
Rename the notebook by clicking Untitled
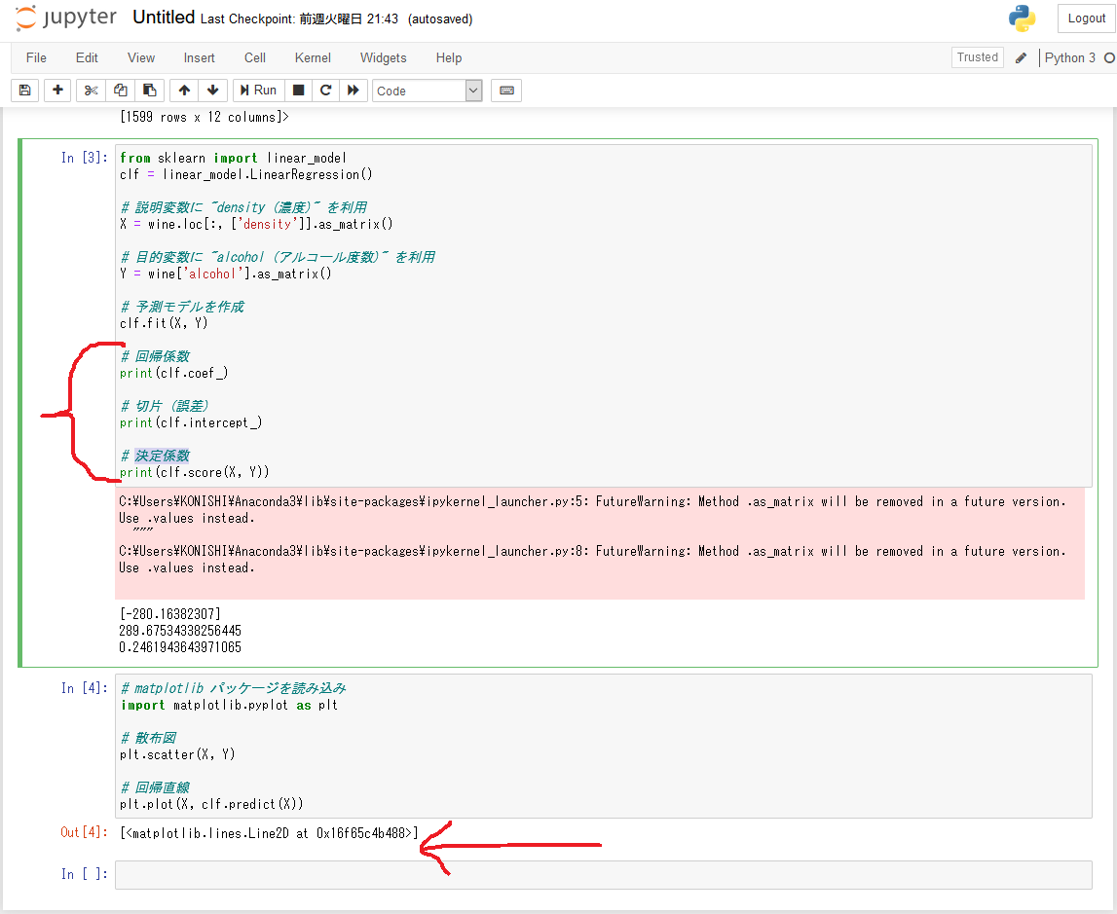click(x=164, y=18)
